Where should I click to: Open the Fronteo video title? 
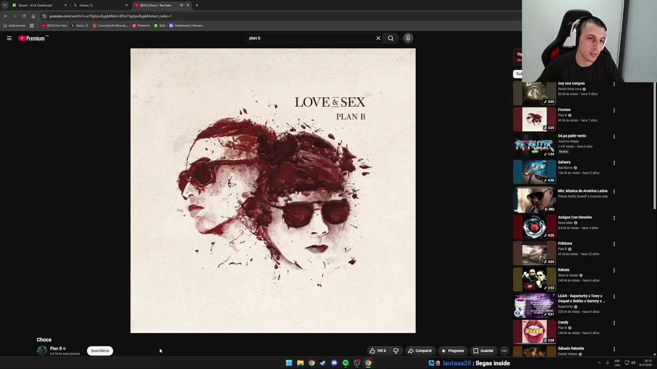pyautogui.click(x=564, y=110)
